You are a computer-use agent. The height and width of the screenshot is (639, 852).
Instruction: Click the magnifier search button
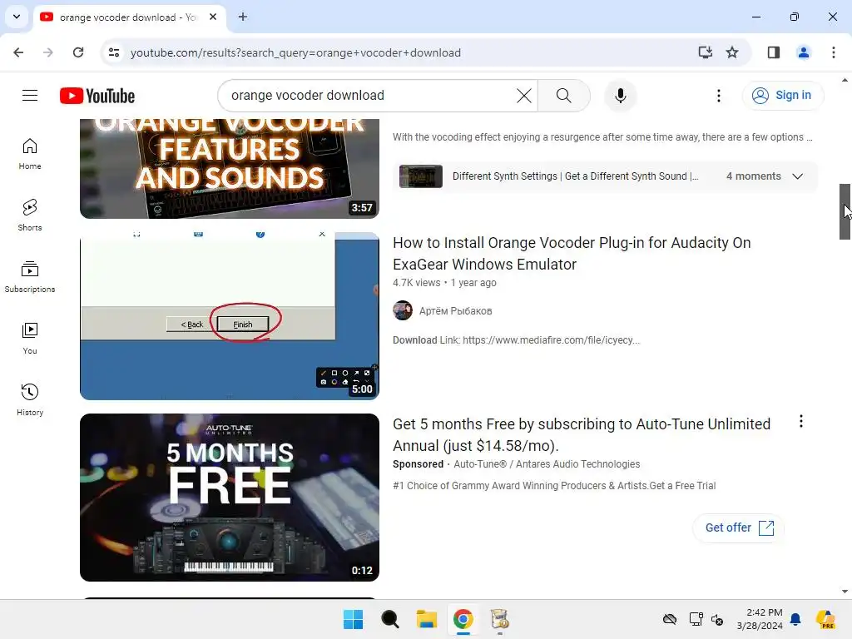(563, 96)
